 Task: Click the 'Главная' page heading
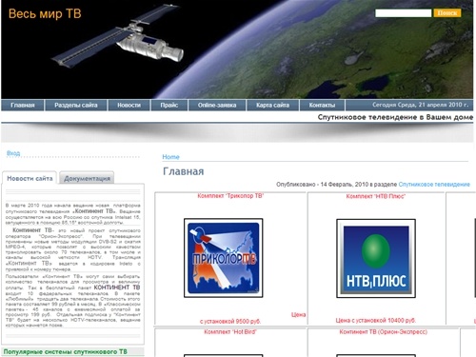pyautogui.click(x=184, y=171)
